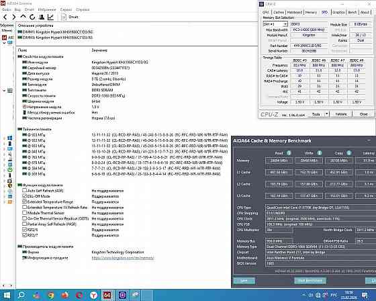376x301 pixels.
Task: Select the shield Security icon in sidebar tree
Action: click(10, 185)
